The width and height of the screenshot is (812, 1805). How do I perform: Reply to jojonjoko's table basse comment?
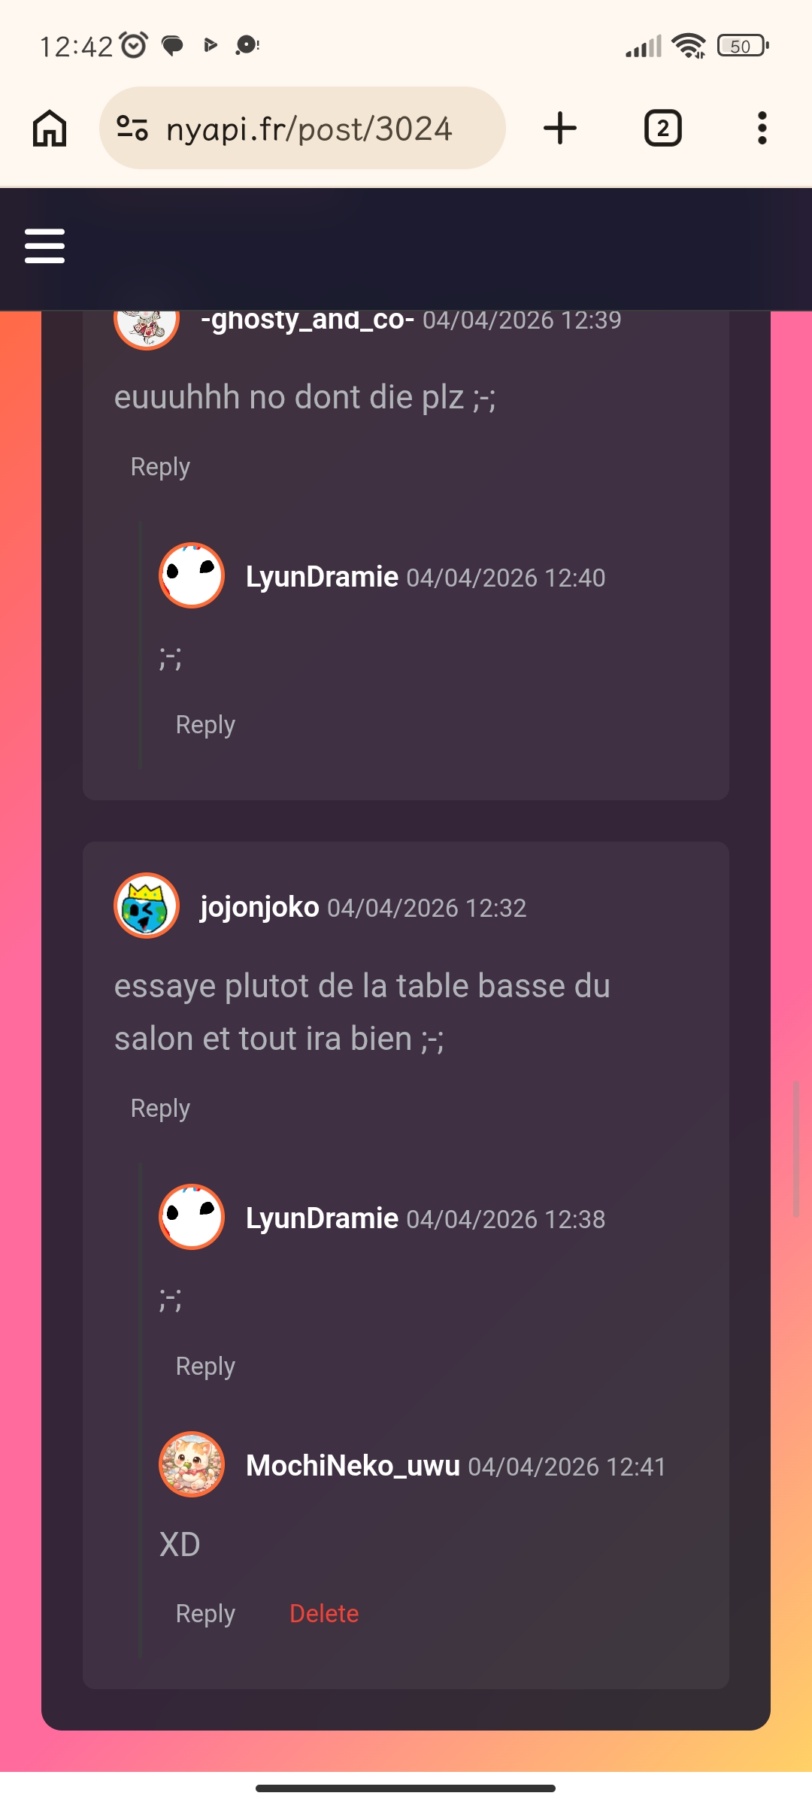[x=160, y=1109]
